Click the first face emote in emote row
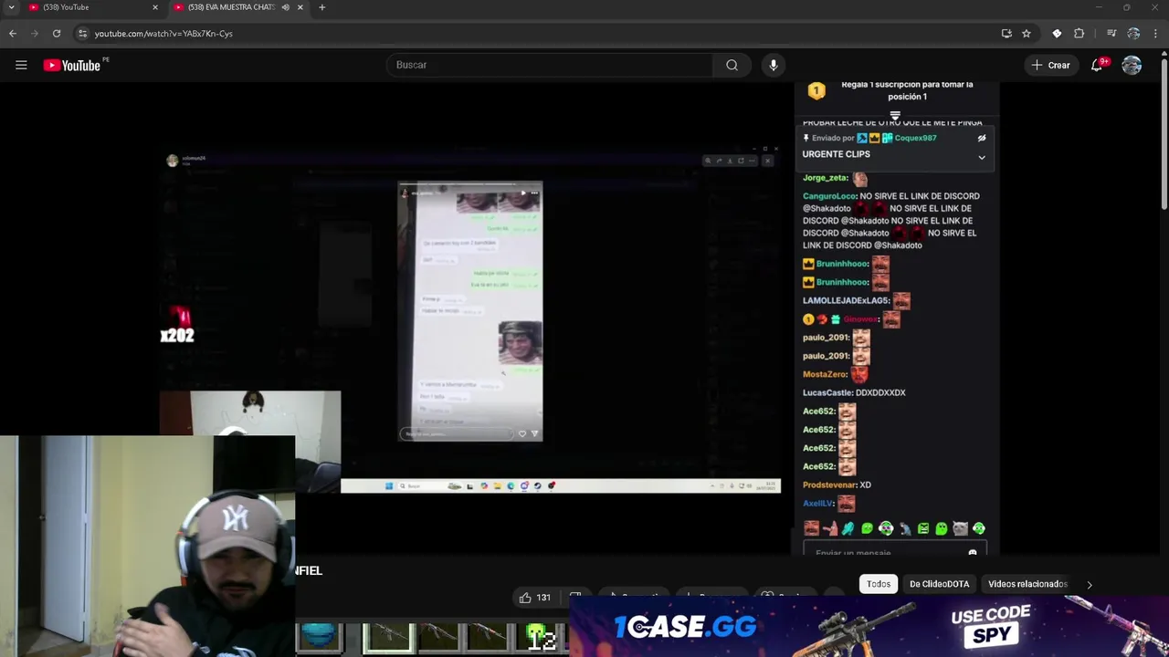 coord(811,528)
